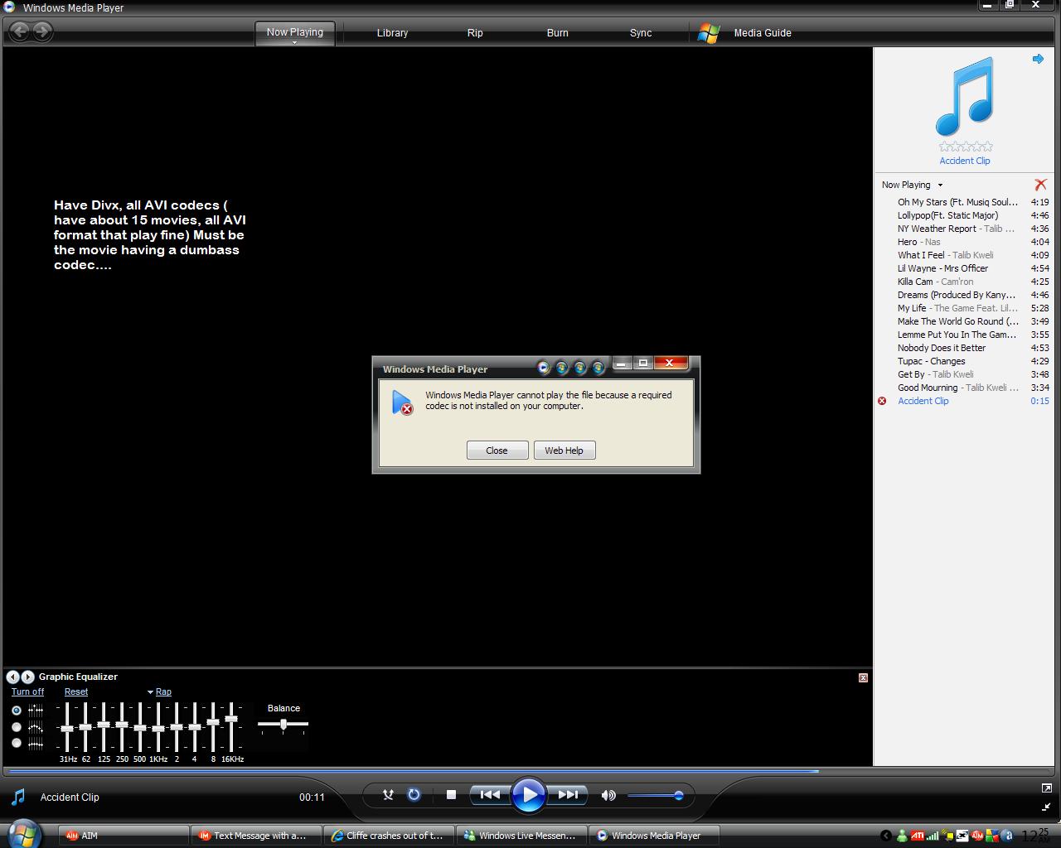The width and height of the screenshot is (1061, 848).
Task: Mute the sound via speaker icon
Action: point(608,795)
